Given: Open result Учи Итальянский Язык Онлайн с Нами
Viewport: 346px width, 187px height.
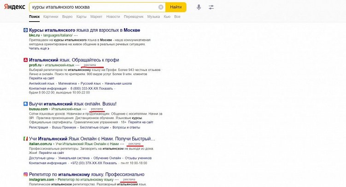Looking at the screenshot, I should pyautogui.click(x=92, y=139).
